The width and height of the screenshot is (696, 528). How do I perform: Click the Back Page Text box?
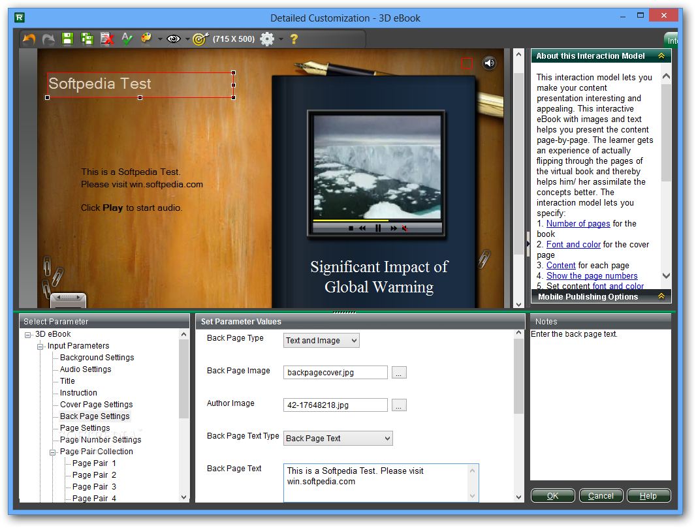[381, 483]
